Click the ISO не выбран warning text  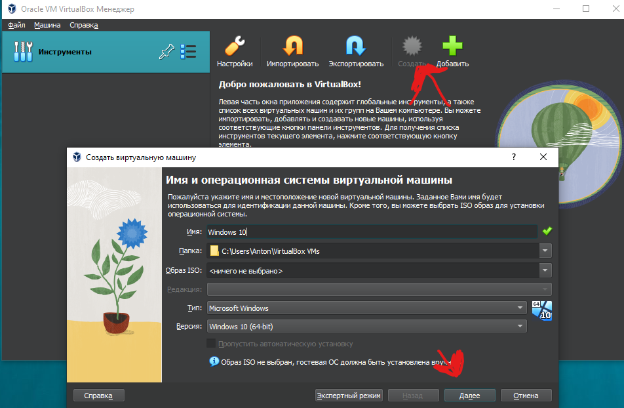coord(336,362)
